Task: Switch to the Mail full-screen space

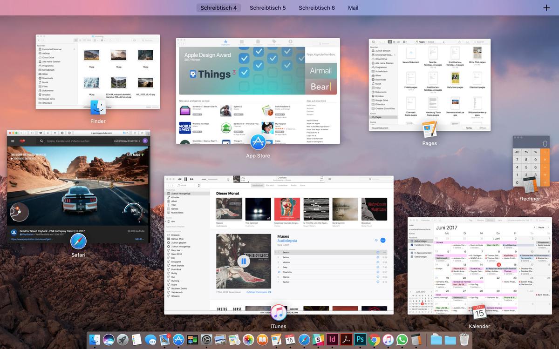Action: (353, 8)
